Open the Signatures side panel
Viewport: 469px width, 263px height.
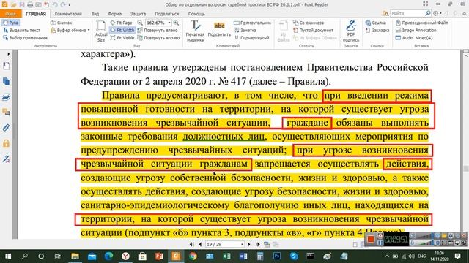[x=6, y=159]
